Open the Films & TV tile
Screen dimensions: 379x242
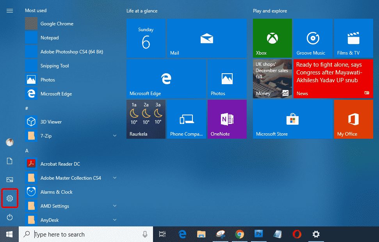click(354, 38)
